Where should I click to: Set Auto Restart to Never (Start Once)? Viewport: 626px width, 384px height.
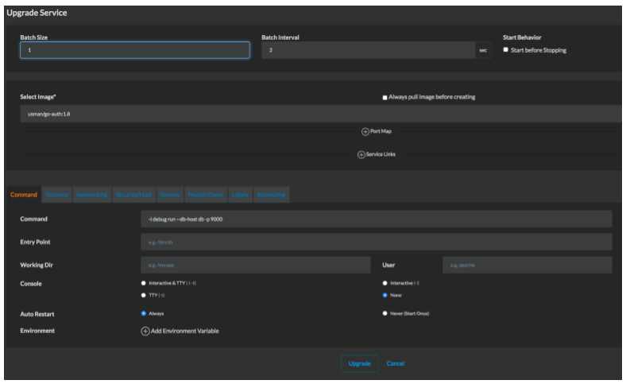coord(384,314)
